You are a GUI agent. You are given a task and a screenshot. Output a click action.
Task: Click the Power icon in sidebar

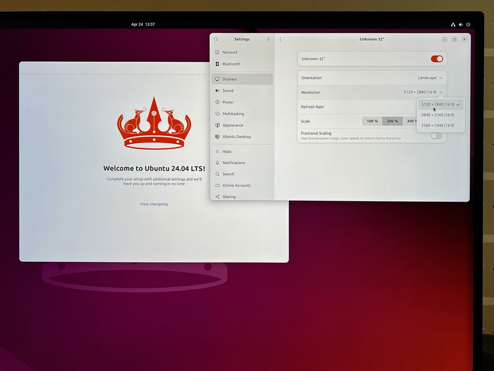pos(217,102)
